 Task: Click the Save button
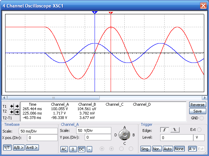(x=197, y=111)
